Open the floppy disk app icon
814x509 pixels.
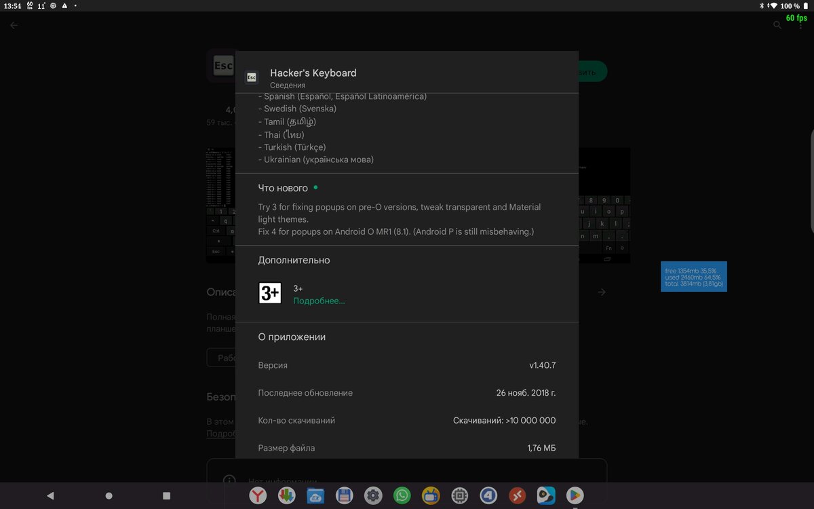[x=344, y=495]
